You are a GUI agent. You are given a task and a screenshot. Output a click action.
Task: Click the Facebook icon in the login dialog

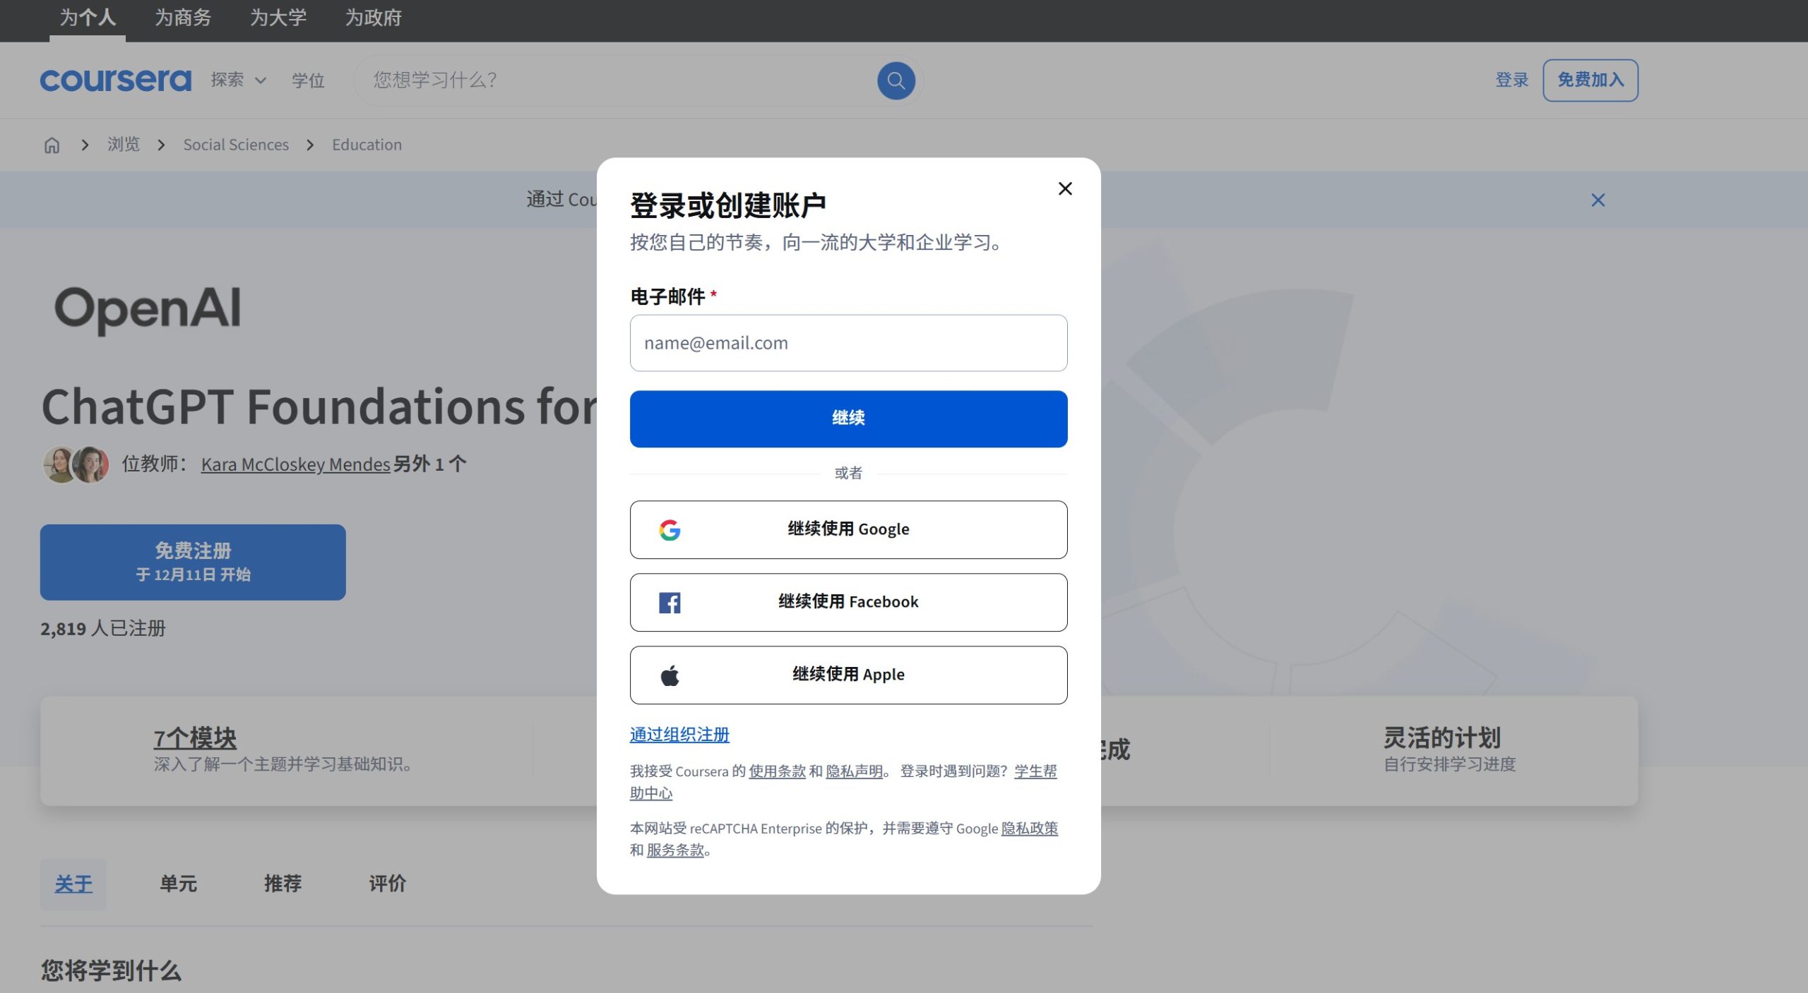668,602
